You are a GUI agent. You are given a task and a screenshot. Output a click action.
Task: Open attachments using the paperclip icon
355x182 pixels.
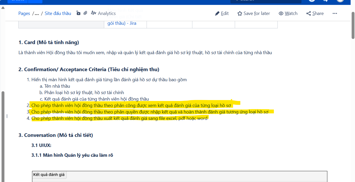(x=85, y=13)
